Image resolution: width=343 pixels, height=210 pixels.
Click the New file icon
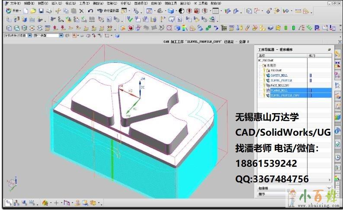pyautogui.click(x=26, y=10)
